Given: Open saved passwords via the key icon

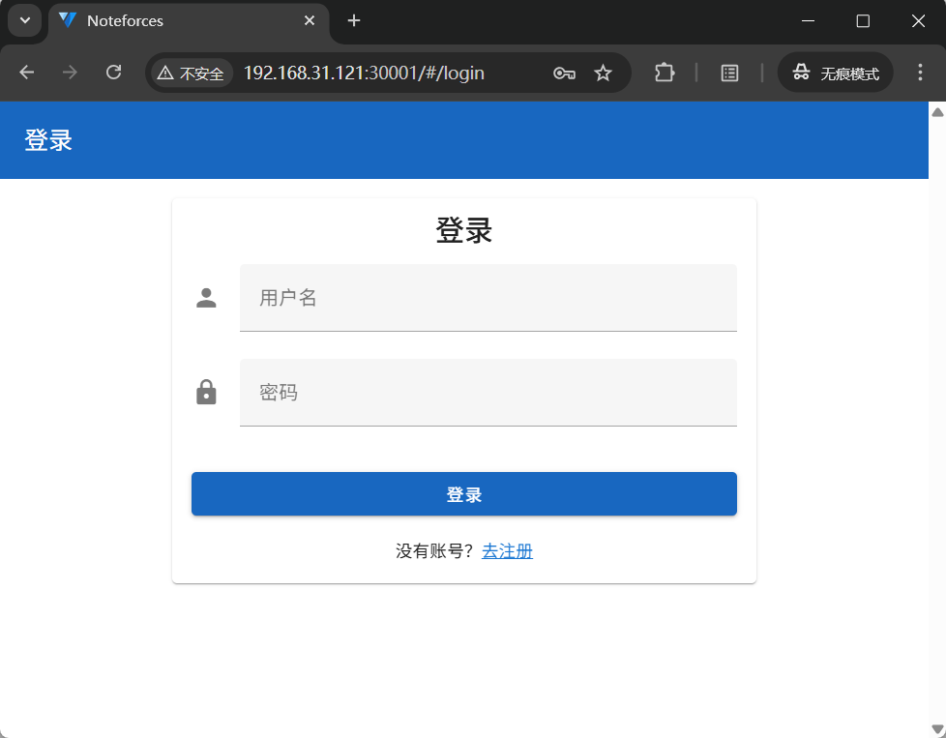Looking at the screenshot, I should pos(564,73).
